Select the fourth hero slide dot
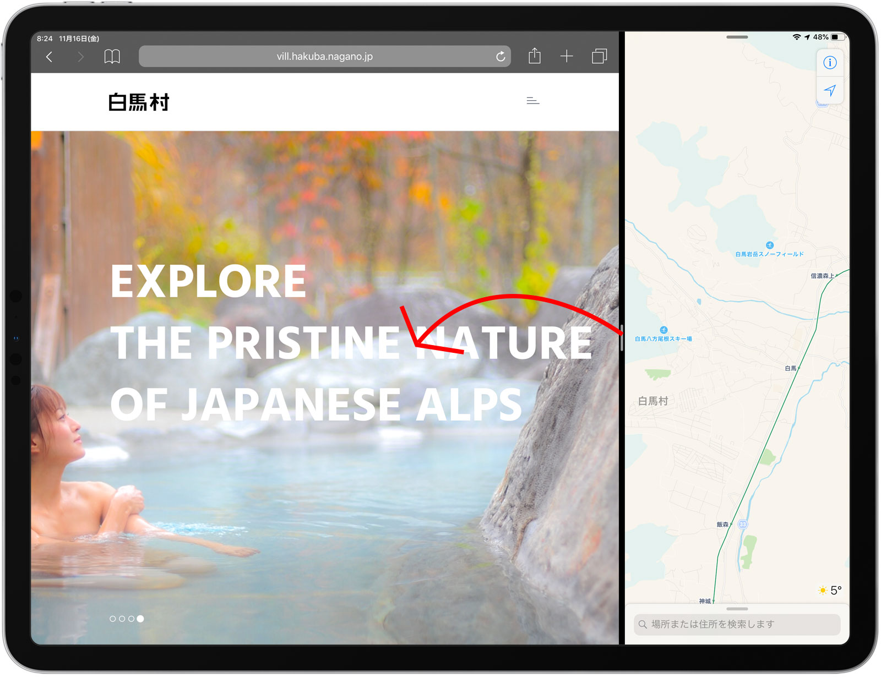 (x=140, y=619)
